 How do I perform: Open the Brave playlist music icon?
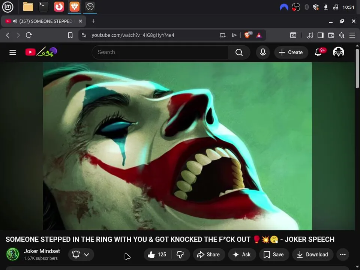(x=310, y=35)
